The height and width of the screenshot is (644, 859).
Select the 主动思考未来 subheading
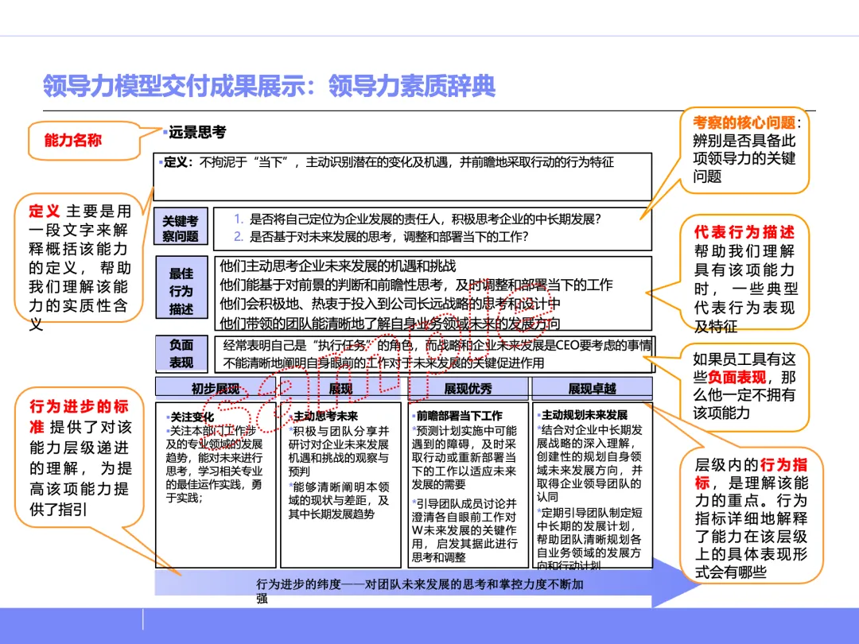[x=325, y=417]
